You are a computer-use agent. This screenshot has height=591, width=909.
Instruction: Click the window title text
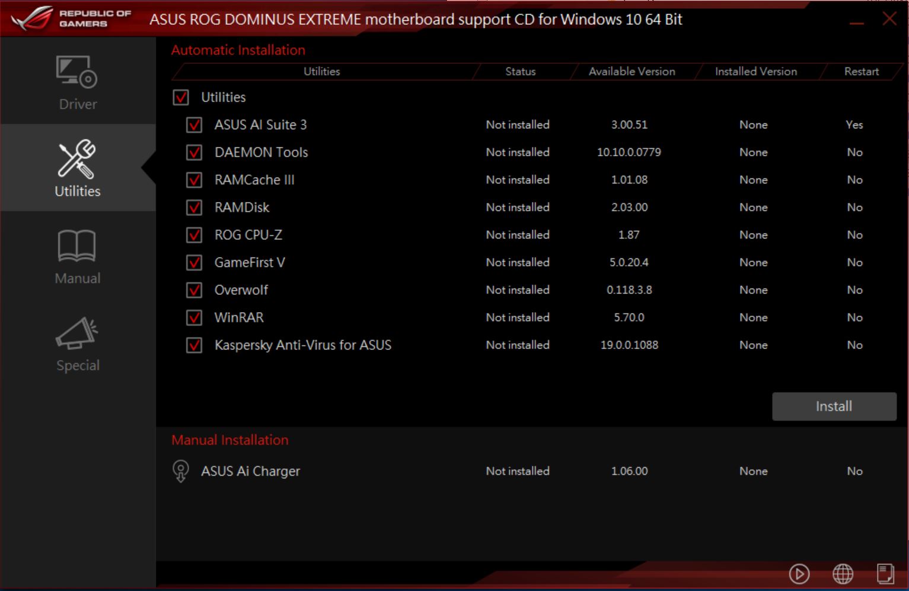(x=416, y=20)
